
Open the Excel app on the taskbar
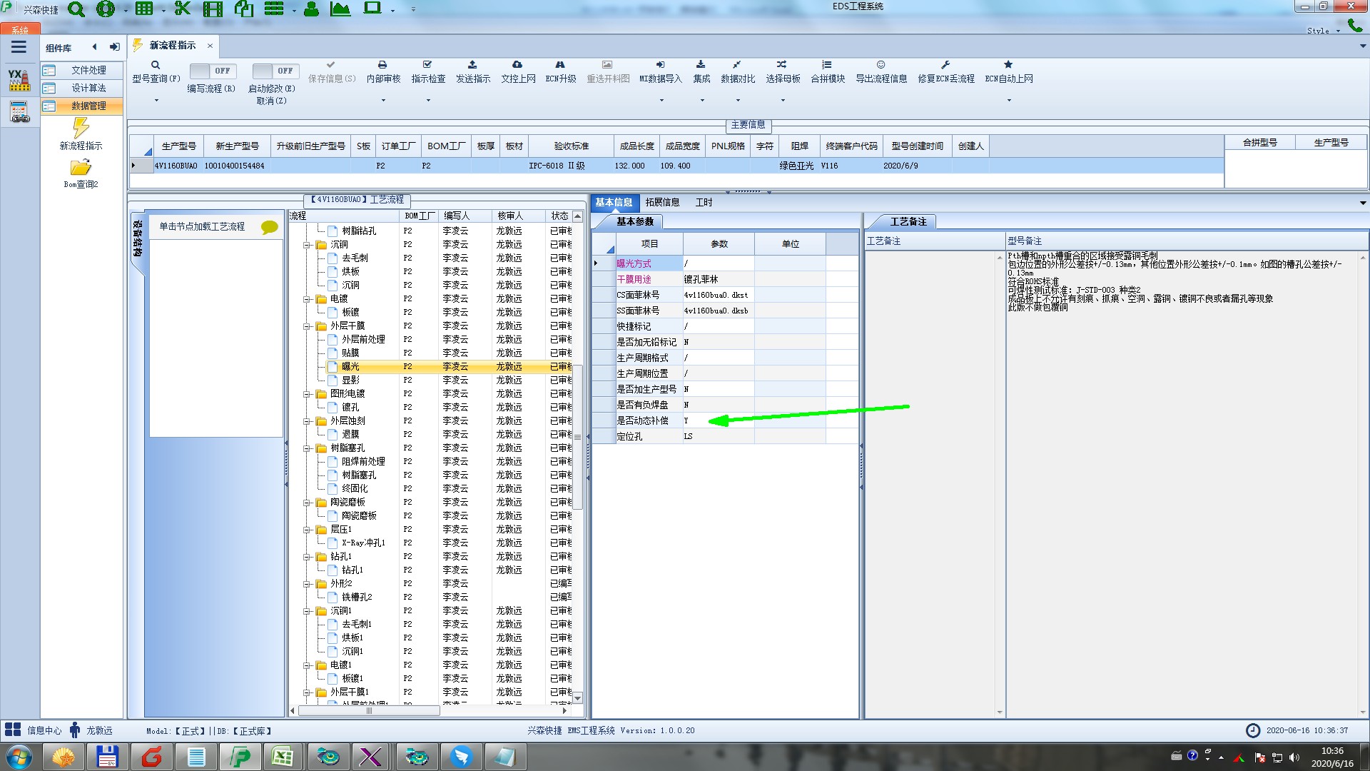[283, 756]
